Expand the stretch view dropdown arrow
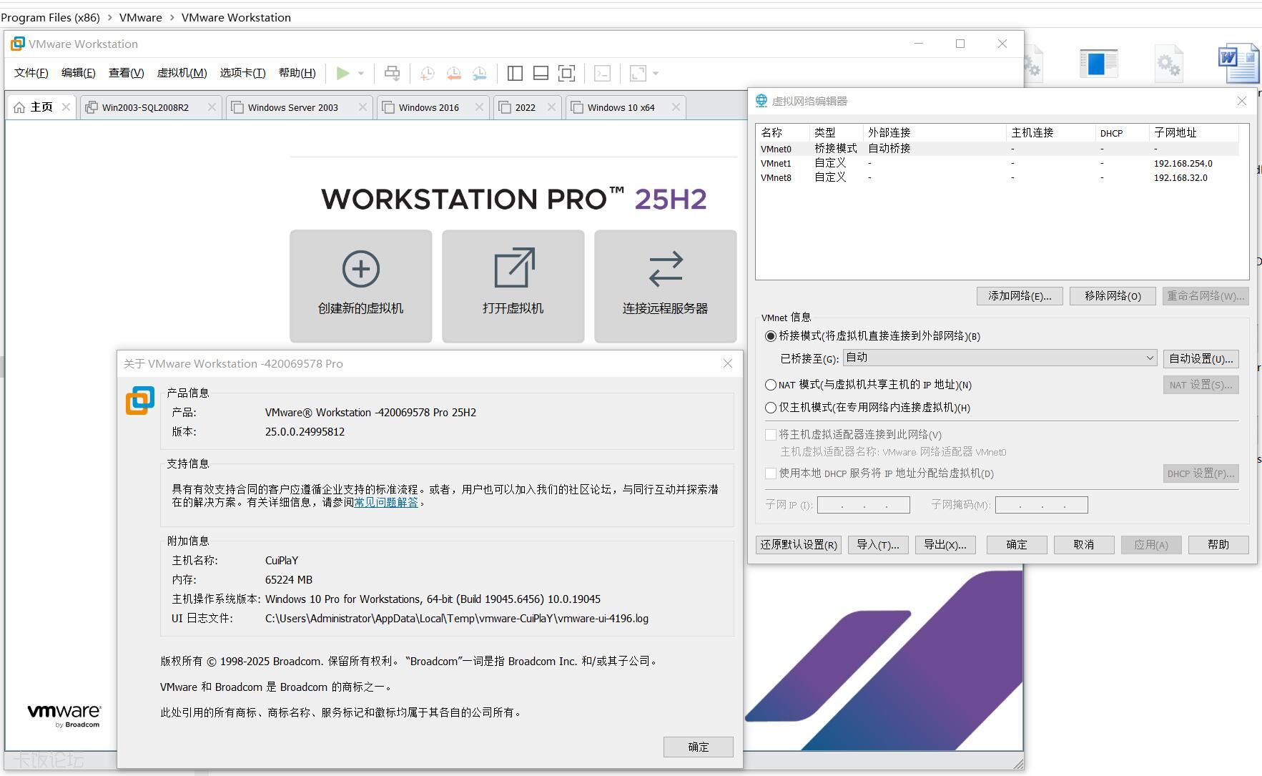1262x776 pixels. [656, 73]
